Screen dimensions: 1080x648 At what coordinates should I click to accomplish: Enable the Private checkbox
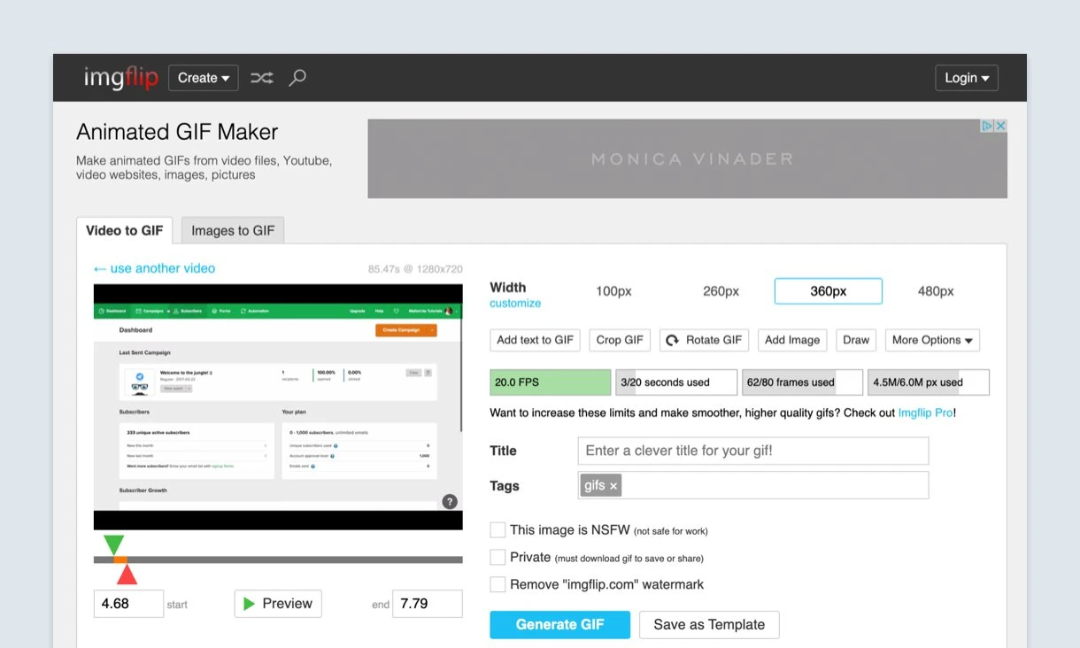tap(498, 558)
